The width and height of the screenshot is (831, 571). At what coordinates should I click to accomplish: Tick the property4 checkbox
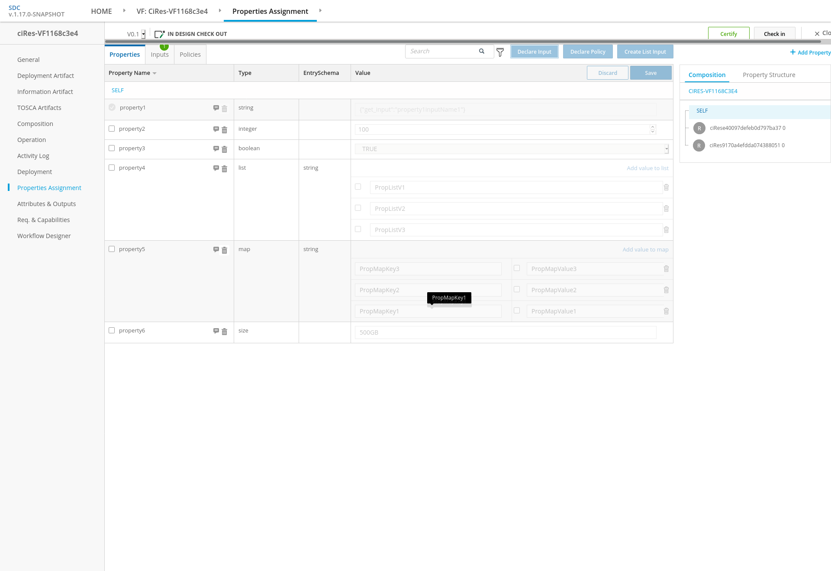[112, 168]
